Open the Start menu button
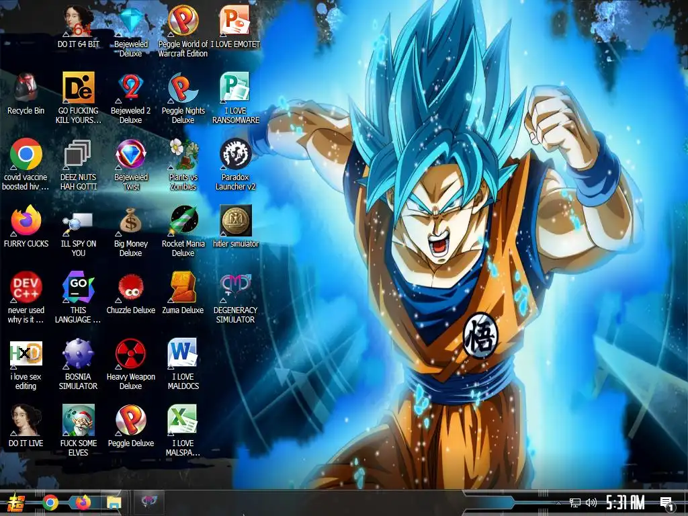Image resolution: width=688 pixels, height=516 pixels. (17, 503)
